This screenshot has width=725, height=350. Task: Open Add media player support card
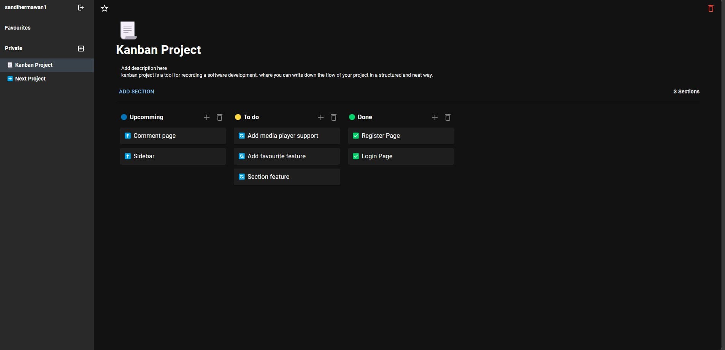pyautogui.click(x=287, y=136)
